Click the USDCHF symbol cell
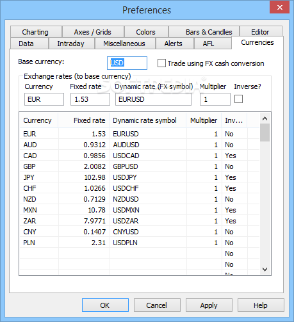 point(126,188)
